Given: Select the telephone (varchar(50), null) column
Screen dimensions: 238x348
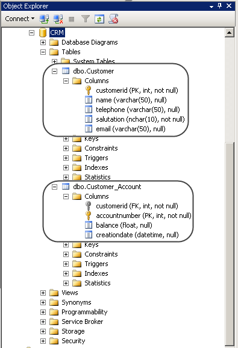Looking at the screenshot, I should 138,110.
